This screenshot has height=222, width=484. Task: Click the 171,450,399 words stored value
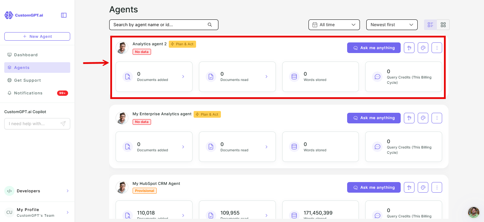tap(318, 213)
